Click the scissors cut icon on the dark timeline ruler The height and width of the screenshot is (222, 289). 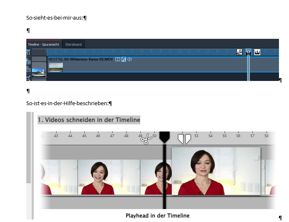[239, 52]
